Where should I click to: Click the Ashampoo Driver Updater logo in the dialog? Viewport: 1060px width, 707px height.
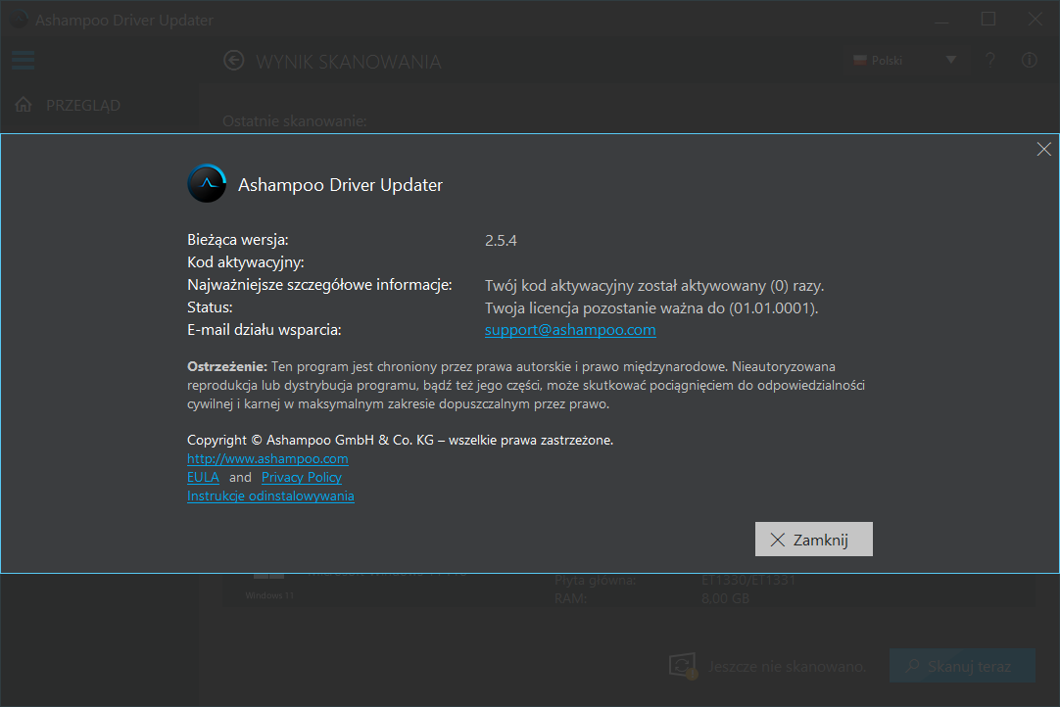(x=207, y=183)
